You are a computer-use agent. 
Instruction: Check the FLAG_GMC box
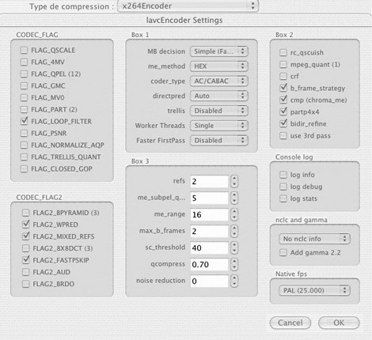(24, 85)
